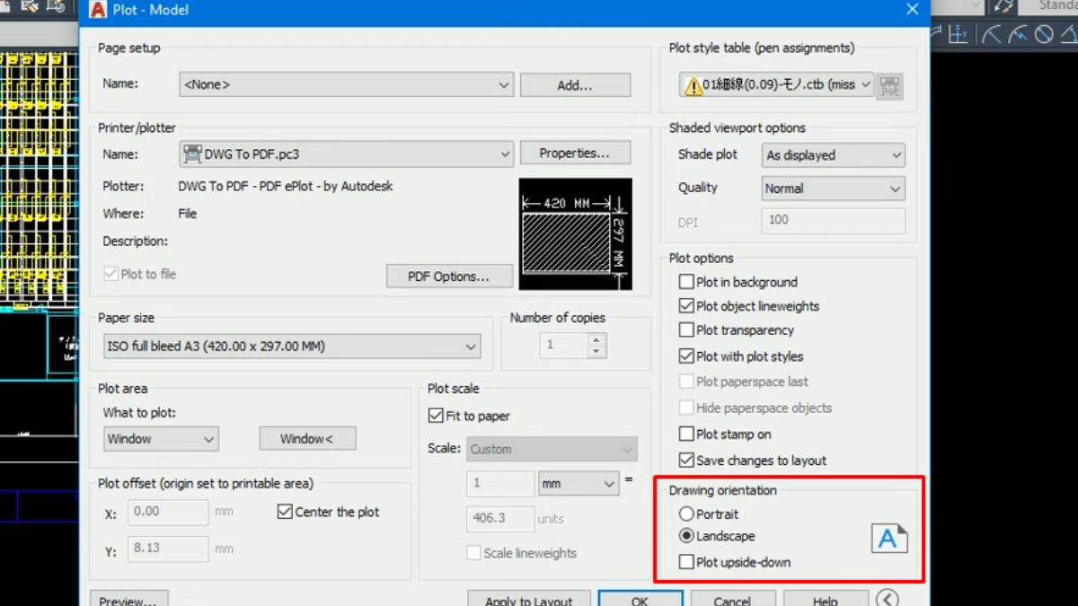Click the DPI field showing 100
Screen dimensions: 1078x606
click(834, 221)
